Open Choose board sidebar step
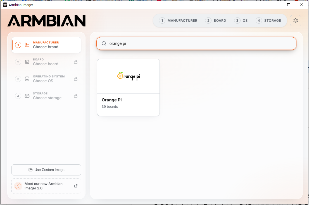 click(x=46, y=62)
